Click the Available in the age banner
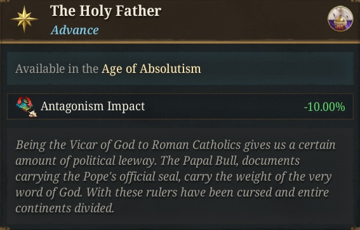 click(180, 68)
